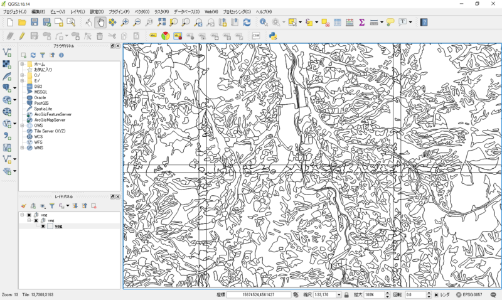Open the text annotation dropdown arrow
502x300 pixels.
click(x=410, y=22)
